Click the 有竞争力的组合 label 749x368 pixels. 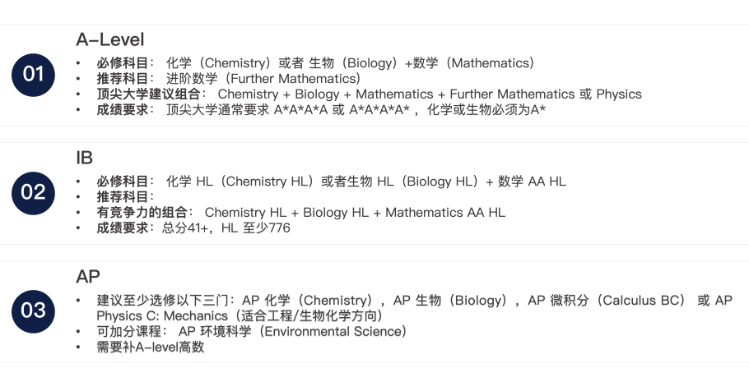pos(145,212)
